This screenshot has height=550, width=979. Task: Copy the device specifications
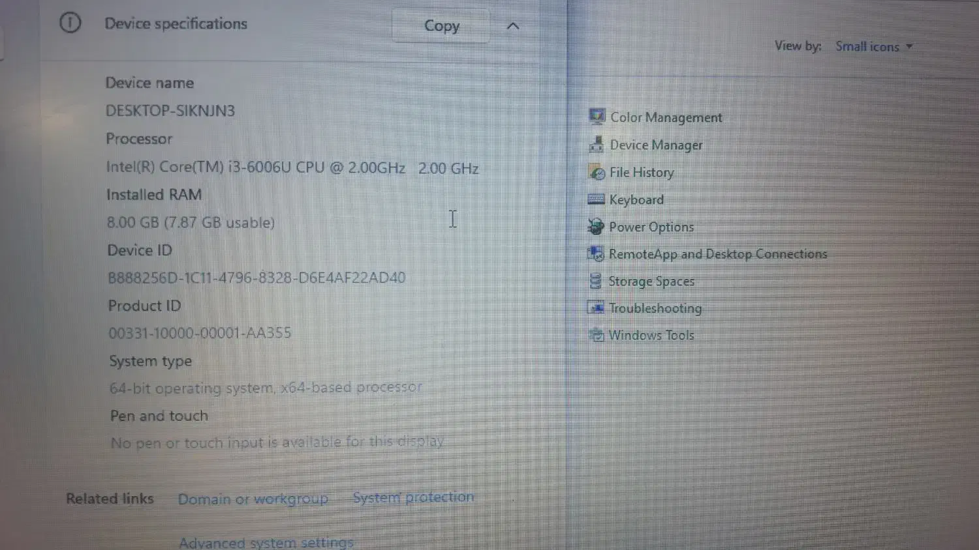[x=441, y=26]
